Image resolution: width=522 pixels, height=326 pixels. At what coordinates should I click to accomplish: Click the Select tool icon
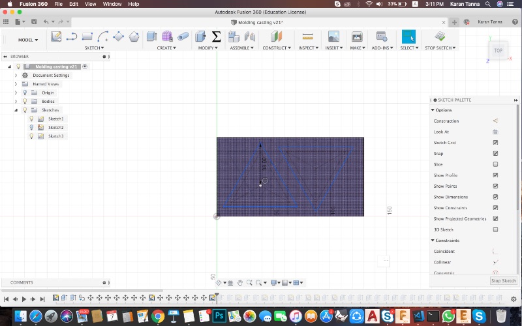[x=408, y=37]
